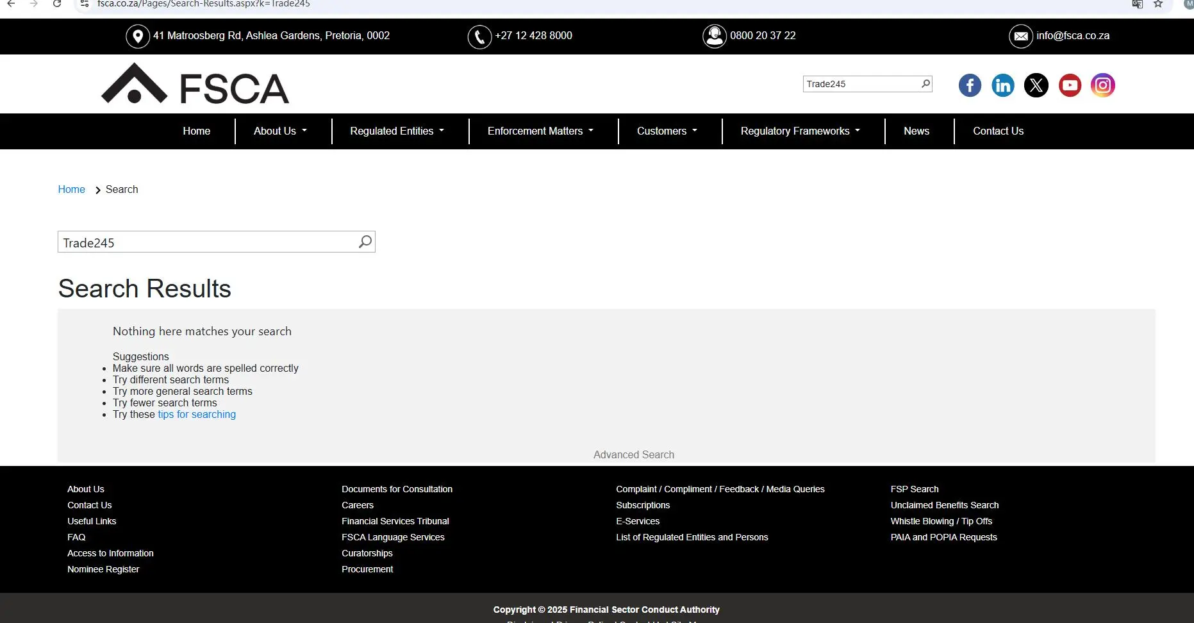Expand the Regulatory Frameworks dropdown menu
The width and height of the screenshot is (1194, 623).
[x=800, y=131]
